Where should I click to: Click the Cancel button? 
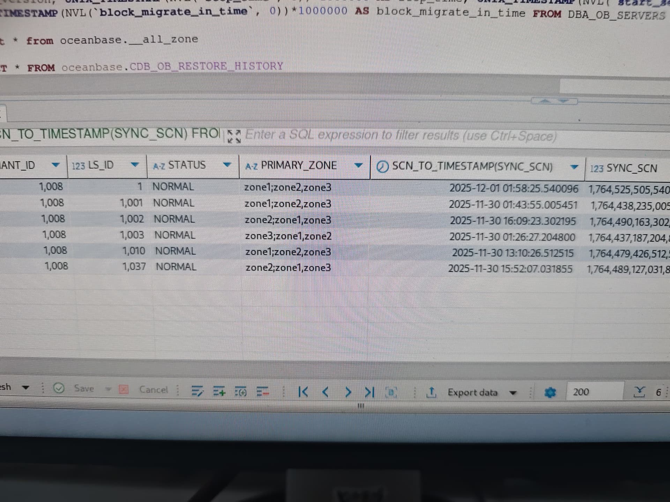pos(153,389)
